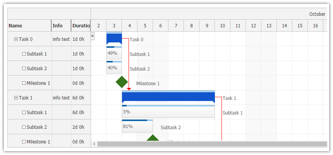Click the Task 1 blue group bar
Screen dimensions: 333x155
[168, 98]
